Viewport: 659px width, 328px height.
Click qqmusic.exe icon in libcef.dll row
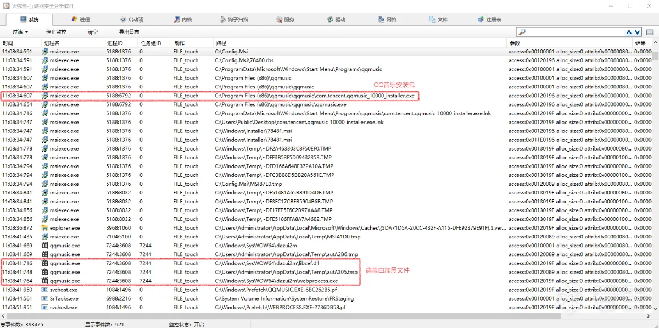click(46, 263)
